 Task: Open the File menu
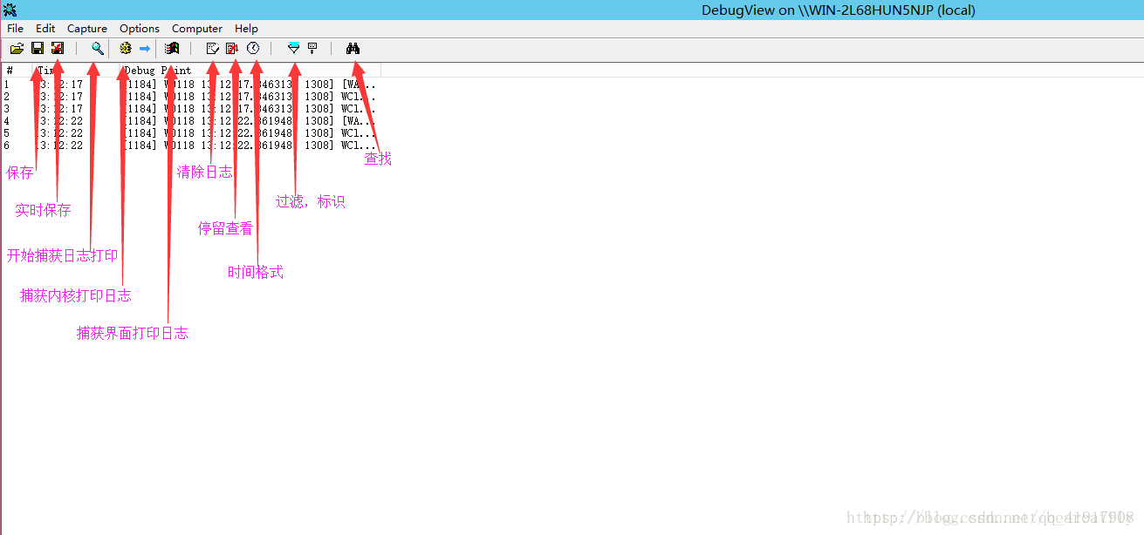(x=16, y=29)
